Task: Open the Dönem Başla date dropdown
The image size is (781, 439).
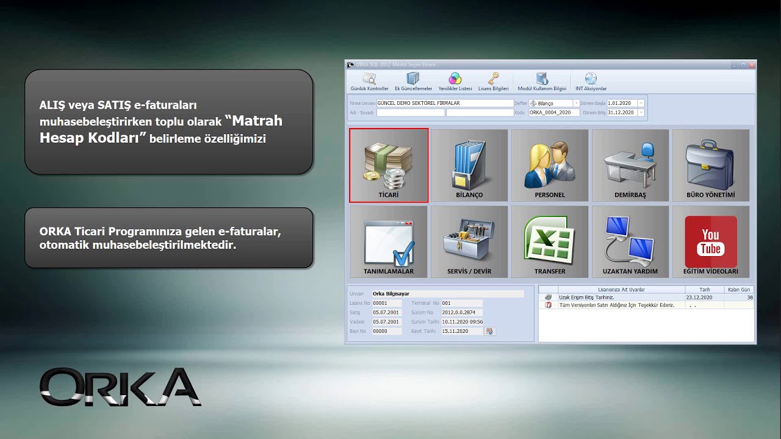Action: click(x=641, y=104)
